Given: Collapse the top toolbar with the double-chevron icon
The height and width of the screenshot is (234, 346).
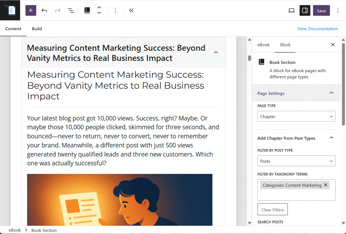Looking at the screenshot, I should tap(131, 10).
